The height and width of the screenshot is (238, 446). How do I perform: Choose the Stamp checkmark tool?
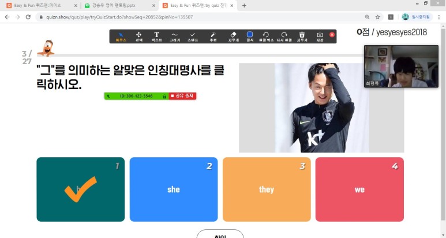[193, 37]
